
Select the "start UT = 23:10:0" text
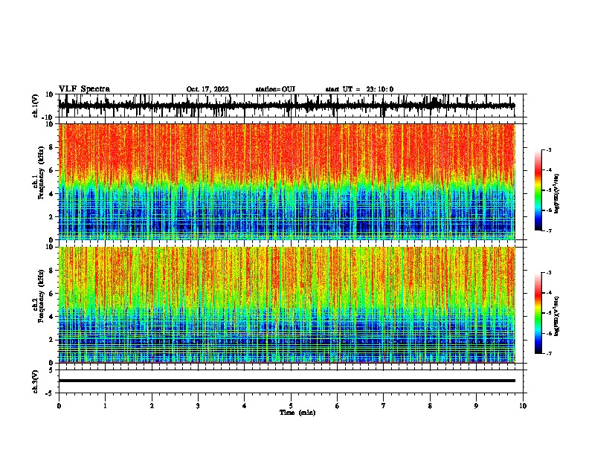click(359, 89)
